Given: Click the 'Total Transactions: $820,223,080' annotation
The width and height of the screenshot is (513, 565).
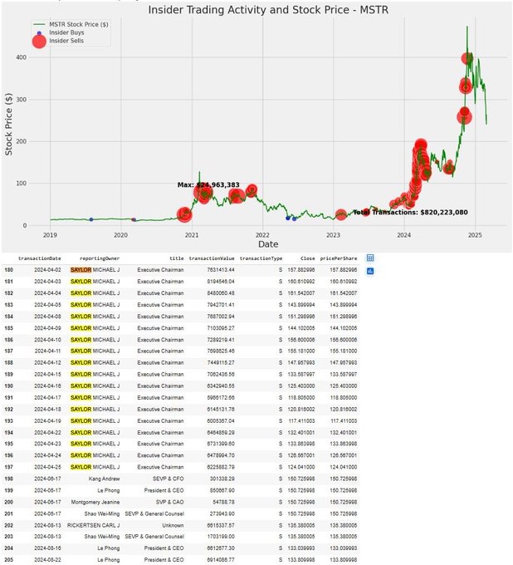Looking at the screenshot, I should click(x=410, y=212).
